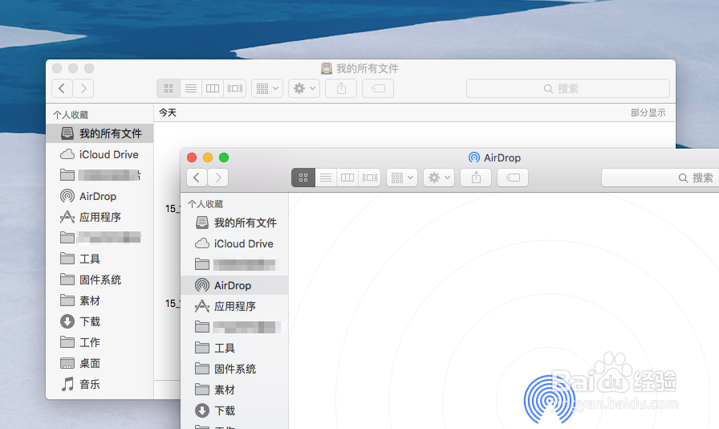Go back in 我的所有文件 window
719x429 pixels.
62,88
